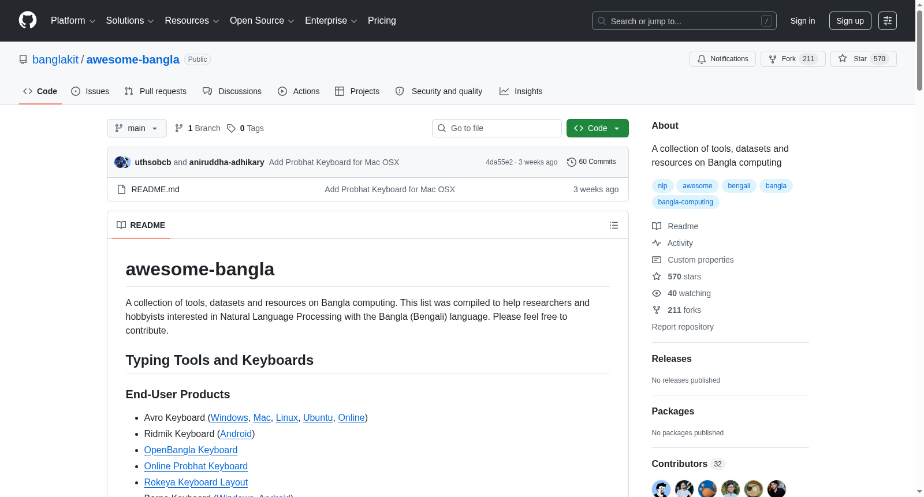Viewport: 924px width, 497px height.
Task: Focus the Search or jump to field
Action: point(684,21)
